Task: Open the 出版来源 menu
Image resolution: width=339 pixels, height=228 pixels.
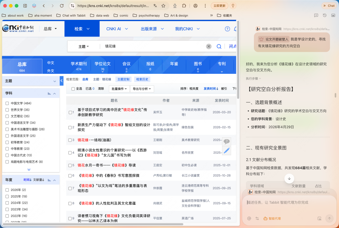Action: tap(152, 29)
